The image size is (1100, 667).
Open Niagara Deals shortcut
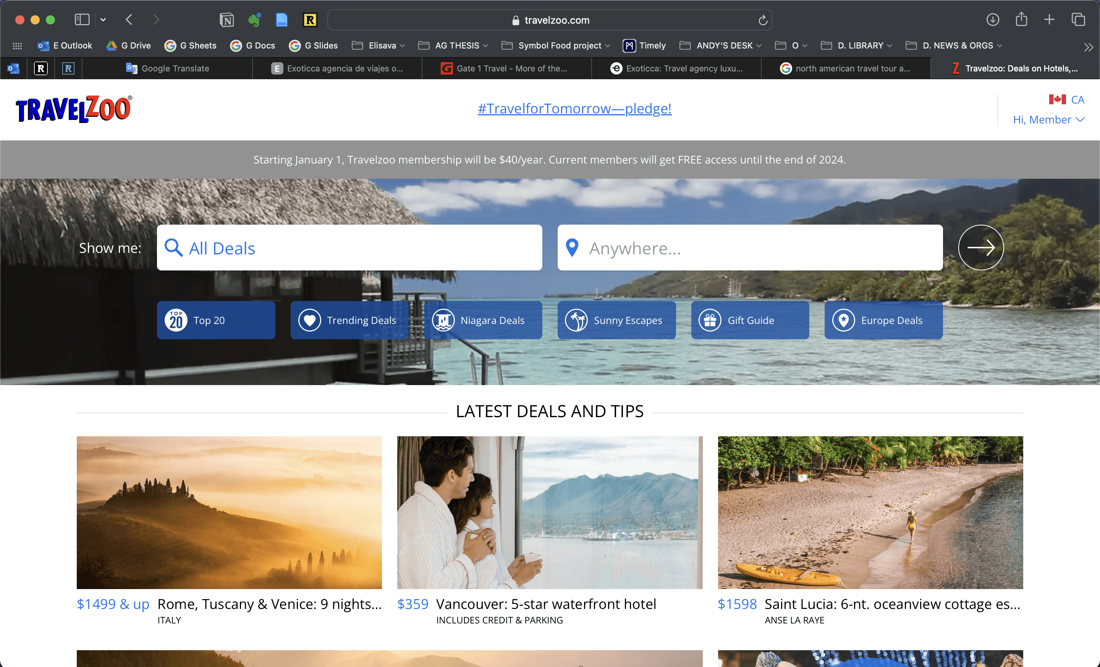point(483,320)
